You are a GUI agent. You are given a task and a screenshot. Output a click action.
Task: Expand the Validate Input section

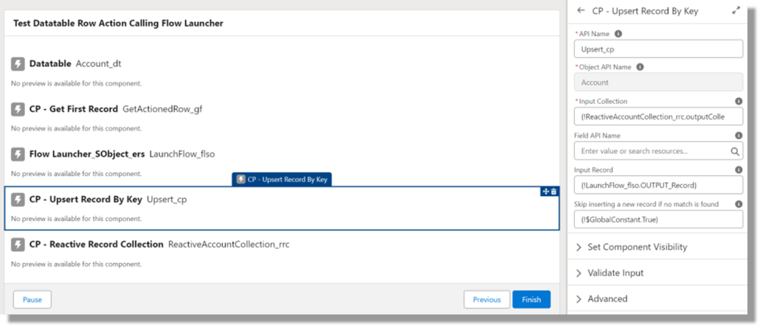click(x=615, y=272)
